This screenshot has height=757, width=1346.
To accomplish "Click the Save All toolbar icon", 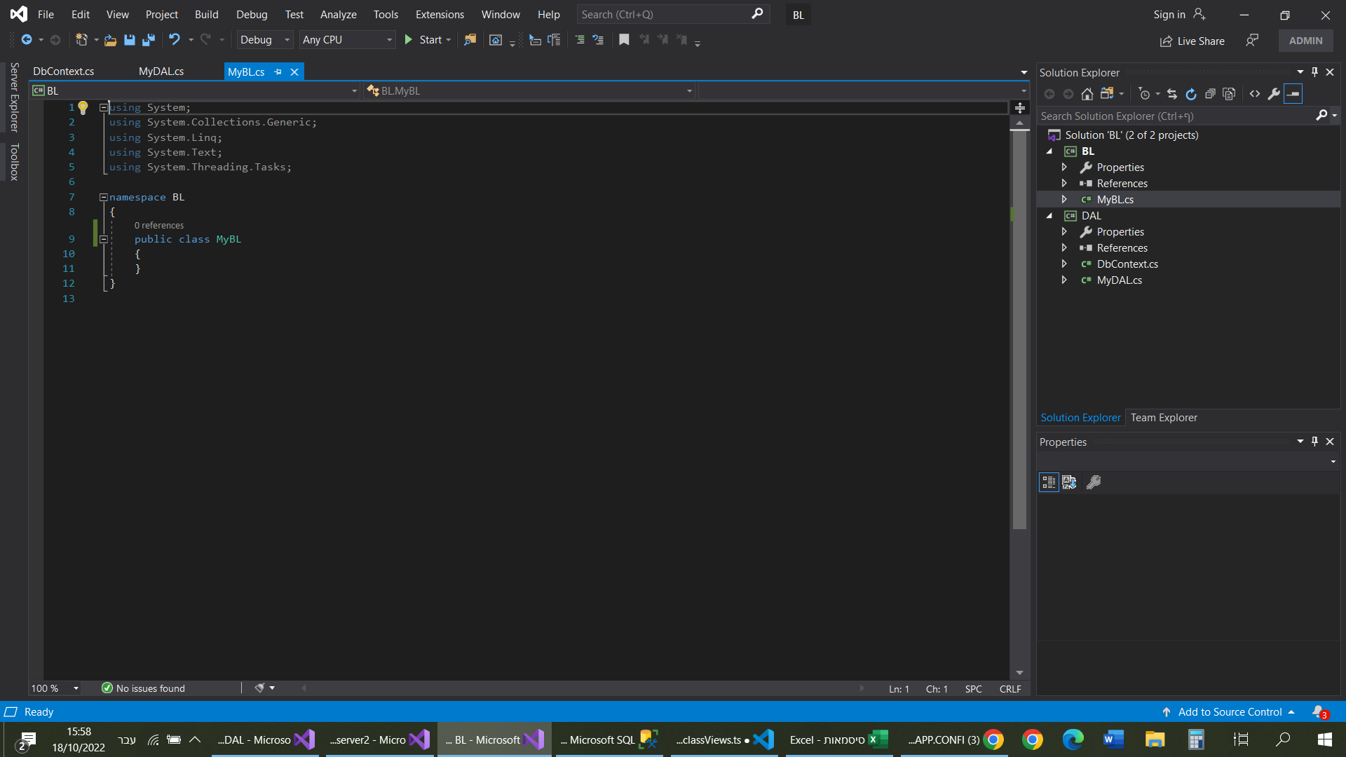I will tap(148, 40).
